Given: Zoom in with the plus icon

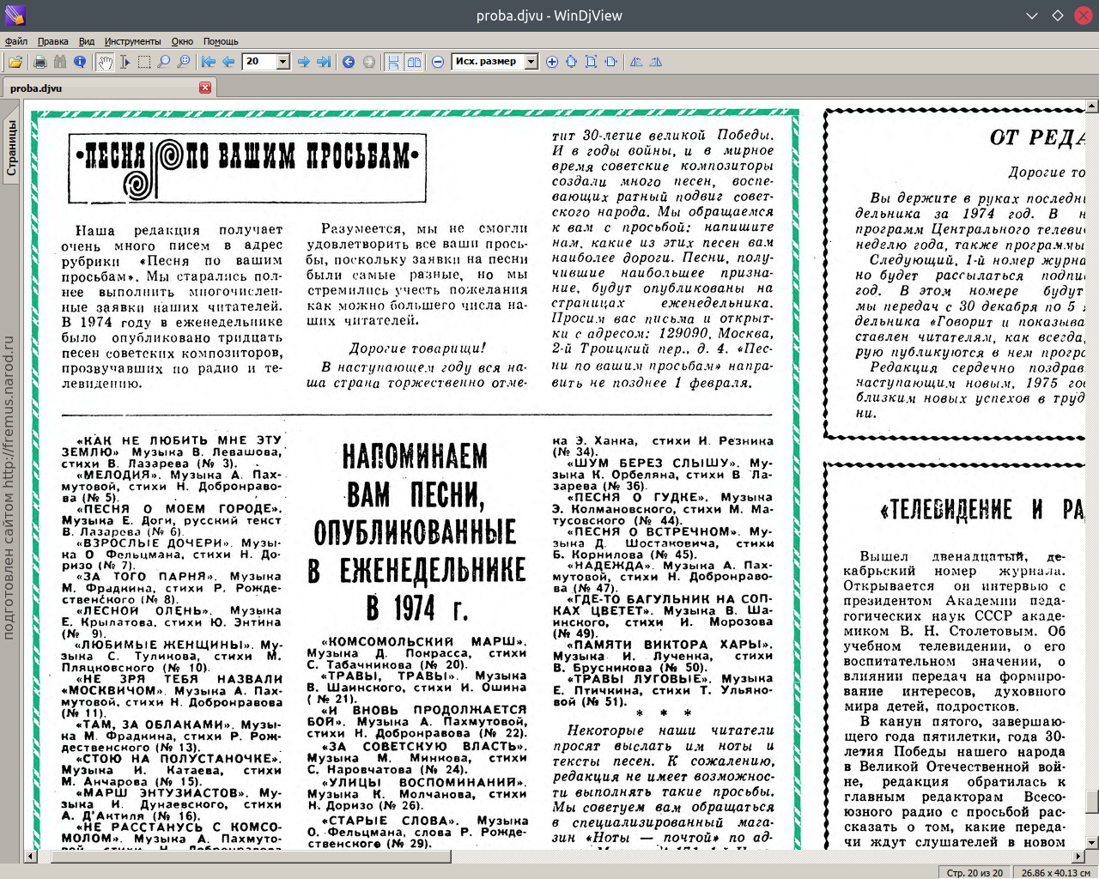Looking at the screenshot, I should click(551, 62).
